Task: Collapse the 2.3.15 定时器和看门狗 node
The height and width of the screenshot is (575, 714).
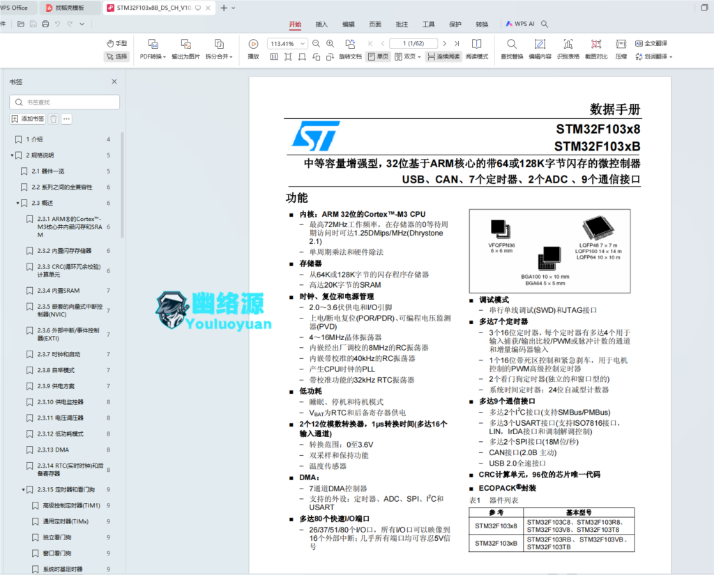Action: 24,490
